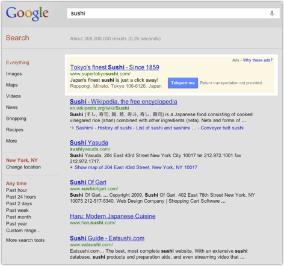The height and width of the screenshot is (266, 284).
Task: Open Conveyor belt sushi sublink
Action: [222, 128]
